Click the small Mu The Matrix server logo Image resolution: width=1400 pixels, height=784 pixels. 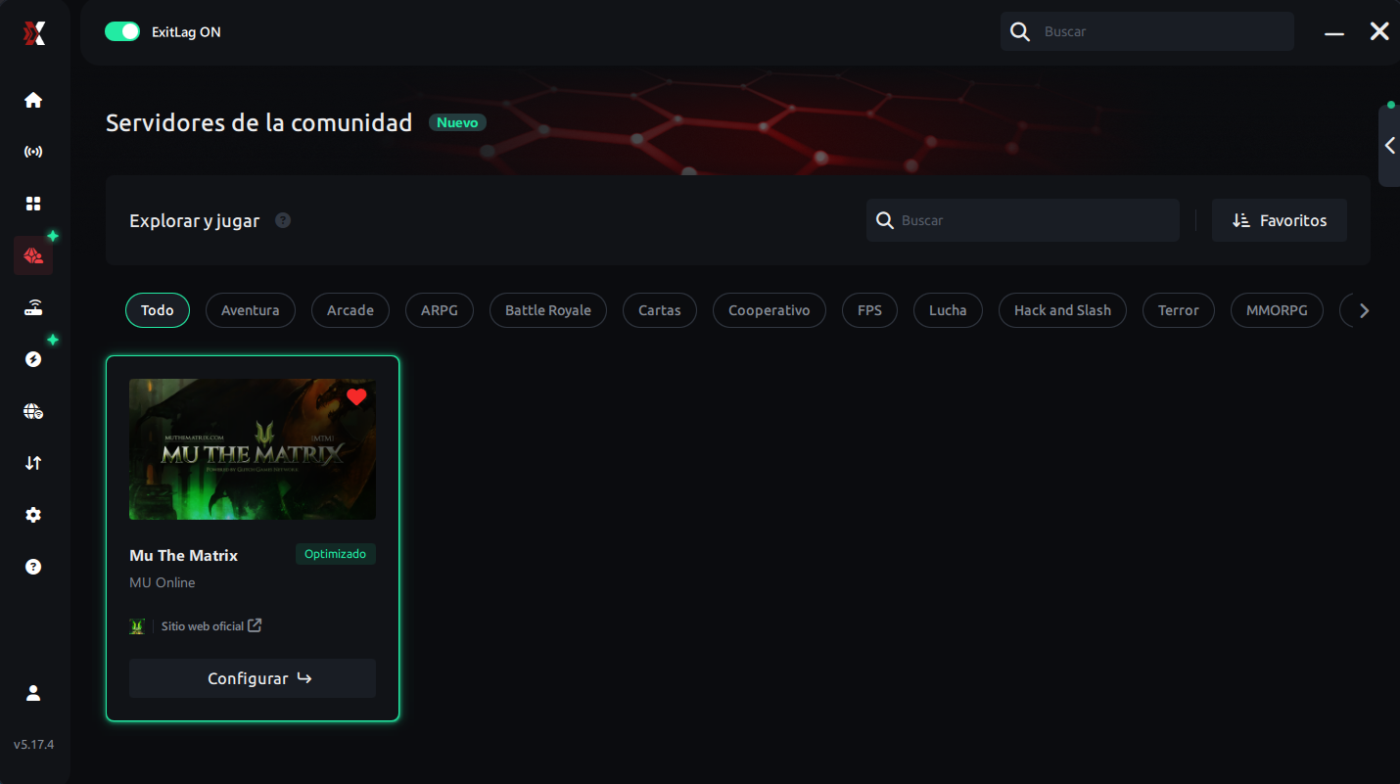[x=138, y=626]
